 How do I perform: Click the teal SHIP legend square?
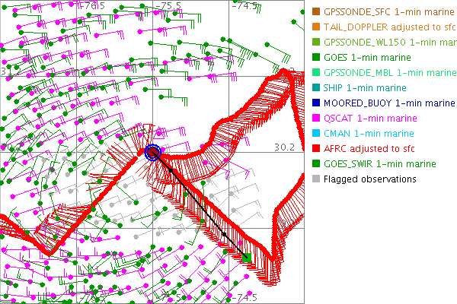click(315, 88)
